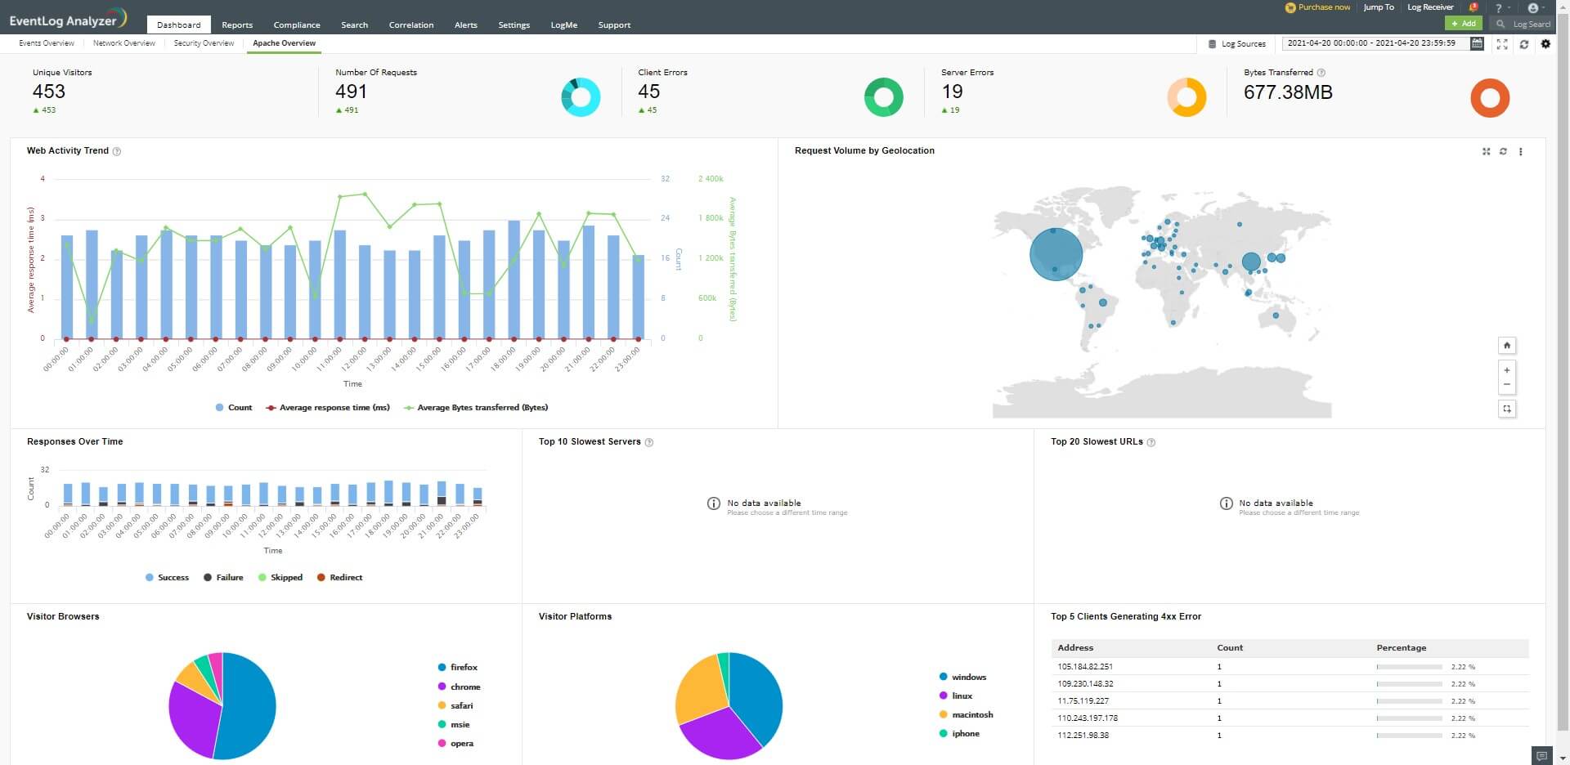The image size is (1570, 765).
Task: Zoom in on the geolocation map
Action: 1507,370
